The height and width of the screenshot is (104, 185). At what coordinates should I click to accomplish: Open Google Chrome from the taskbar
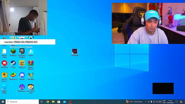point(47,102)
